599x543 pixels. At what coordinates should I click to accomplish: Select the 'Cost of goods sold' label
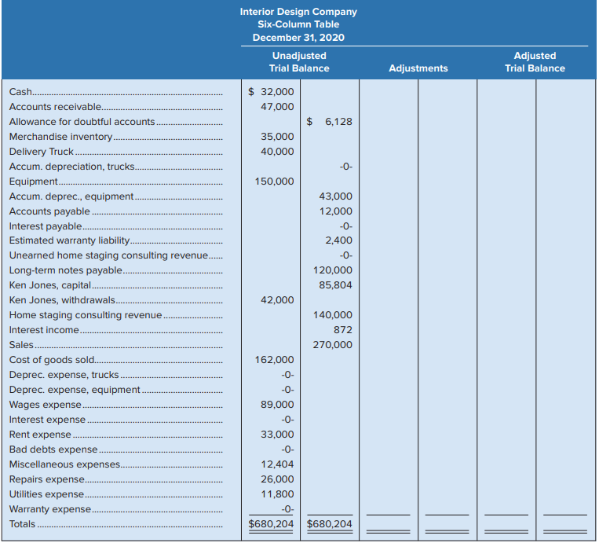52,359
